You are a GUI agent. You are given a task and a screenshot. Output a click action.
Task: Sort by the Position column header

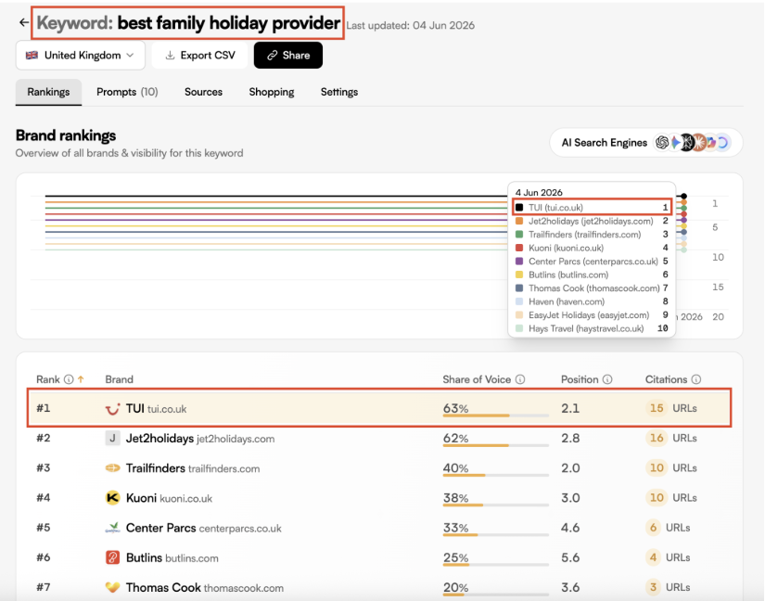(x=580, y=379)
